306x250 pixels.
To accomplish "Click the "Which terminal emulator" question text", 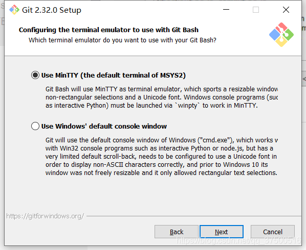I will pos(123,40).
